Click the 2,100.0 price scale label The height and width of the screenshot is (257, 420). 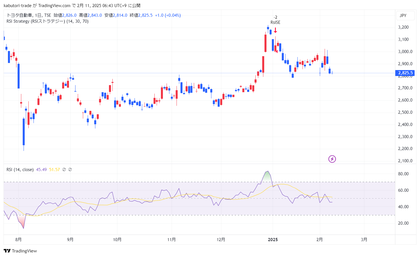405,161
